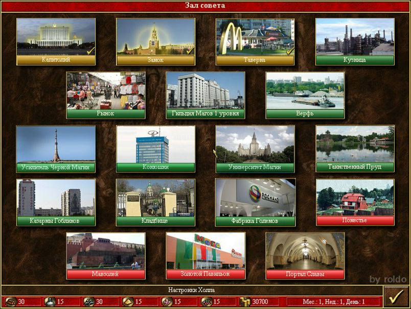The width and height of the screenshot is (411, 309).
Task: Select the Мавзолей building picture
Action: pyautogui.click(x=105, y=251)
